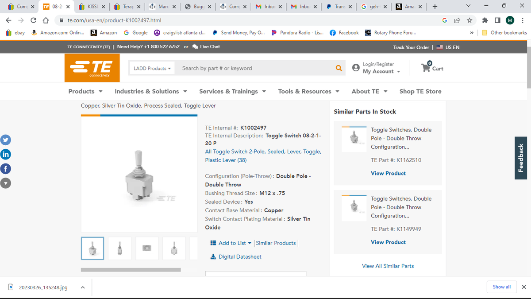The image size is (531, 299).
Task: Select the third product thumbnail
Action: point(147,248)
